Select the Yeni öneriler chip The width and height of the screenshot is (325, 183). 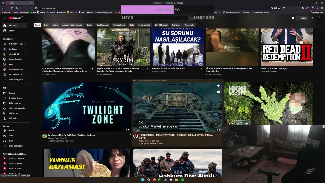189,25
